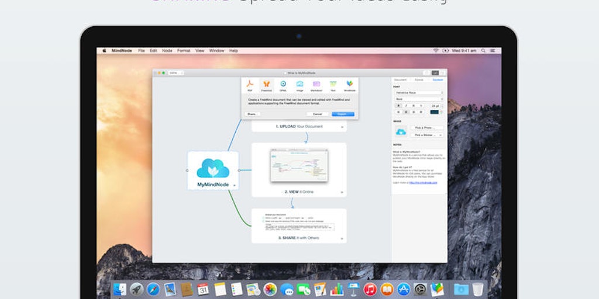
Task: Open the Window menu
Action: 216,50
